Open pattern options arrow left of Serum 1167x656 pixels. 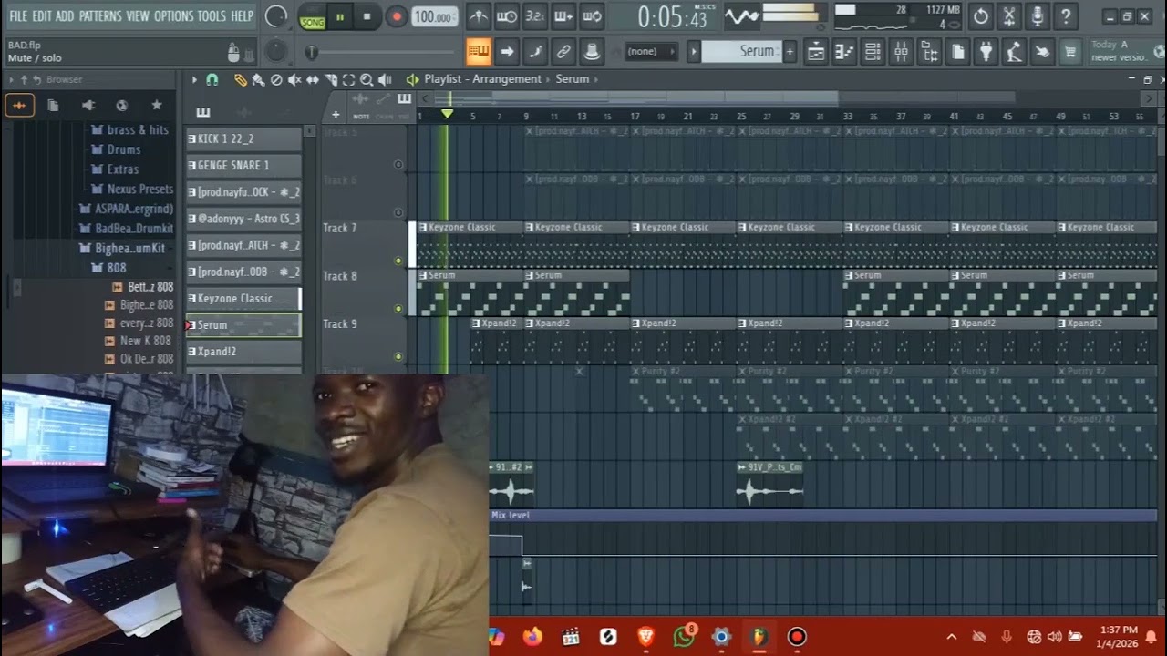(x=694, y=52)
